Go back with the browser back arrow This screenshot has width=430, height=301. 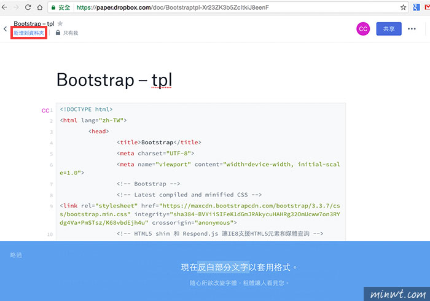point(4,7)
